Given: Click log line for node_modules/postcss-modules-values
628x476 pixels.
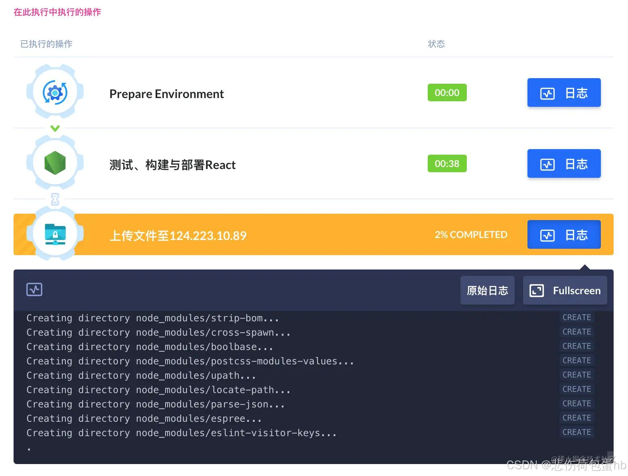Looking at the screenshot, I should pyautogui.click(x=190, y=361).
